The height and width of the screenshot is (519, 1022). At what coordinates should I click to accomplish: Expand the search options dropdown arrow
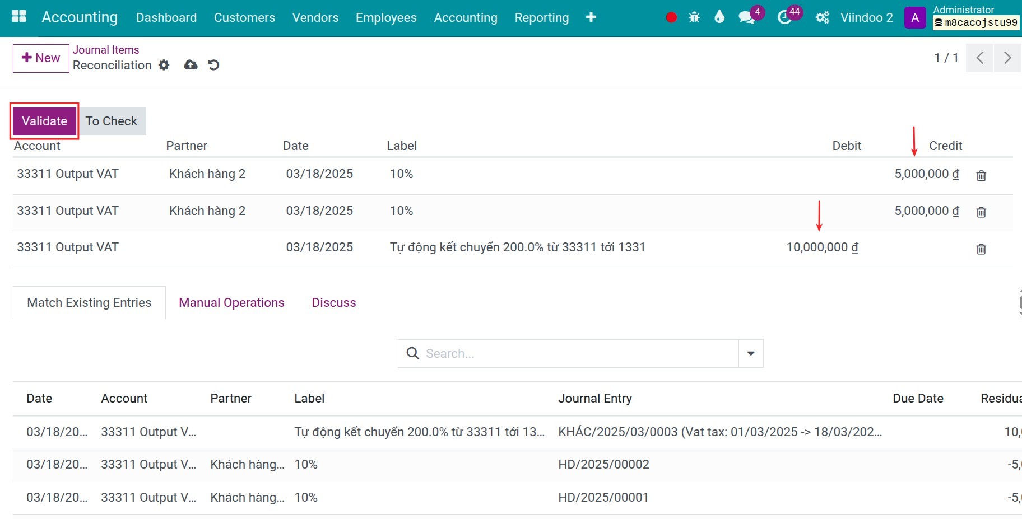pyautogui.click(x=751, y=353)
